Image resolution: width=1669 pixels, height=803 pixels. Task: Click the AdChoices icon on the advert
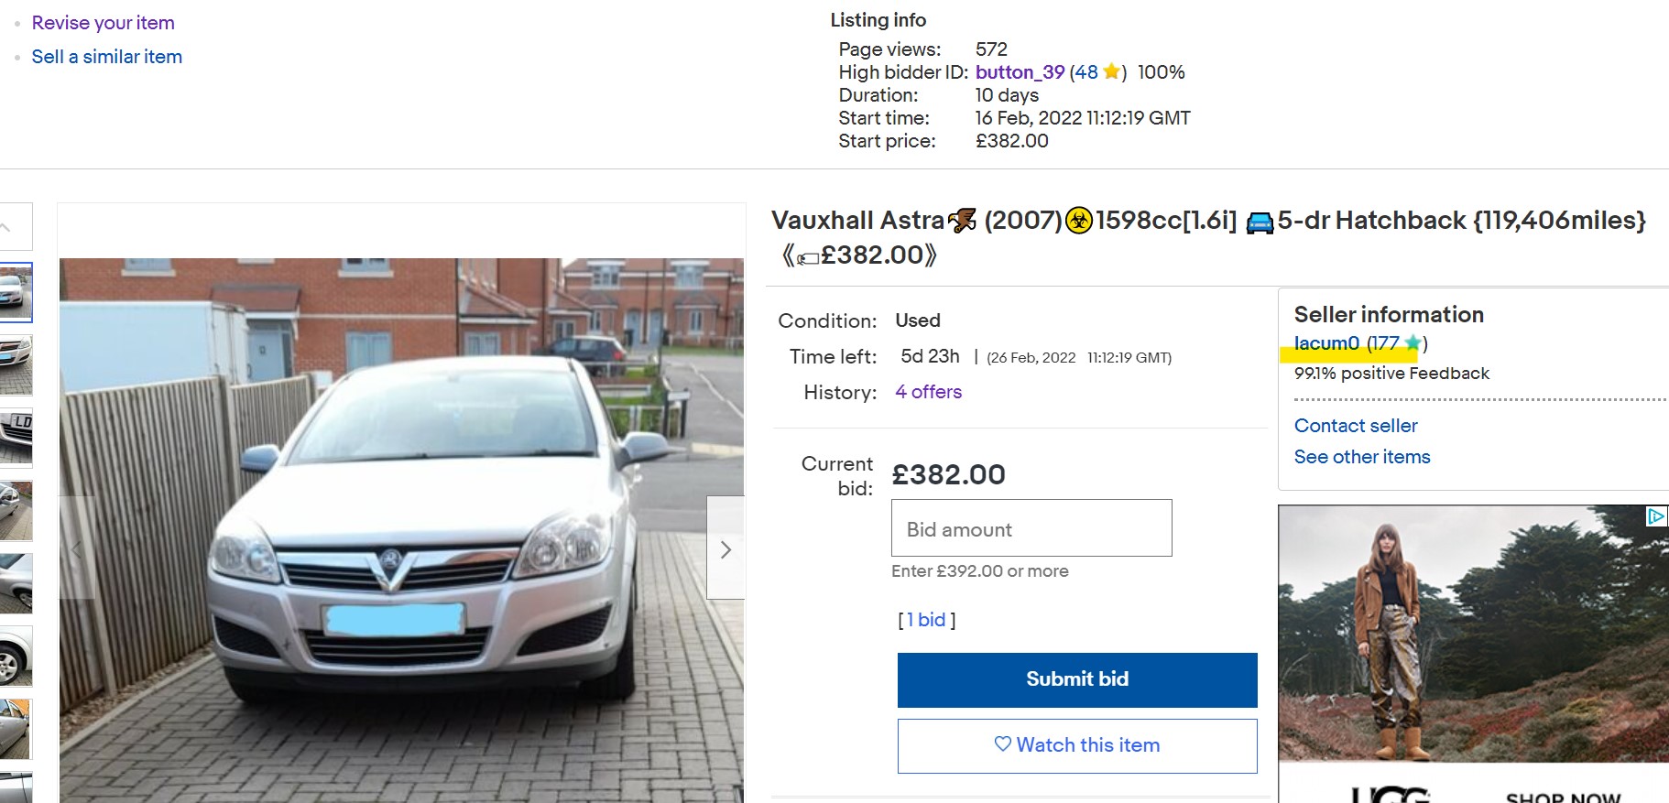pyautogui.click(x=1655, y=516)
